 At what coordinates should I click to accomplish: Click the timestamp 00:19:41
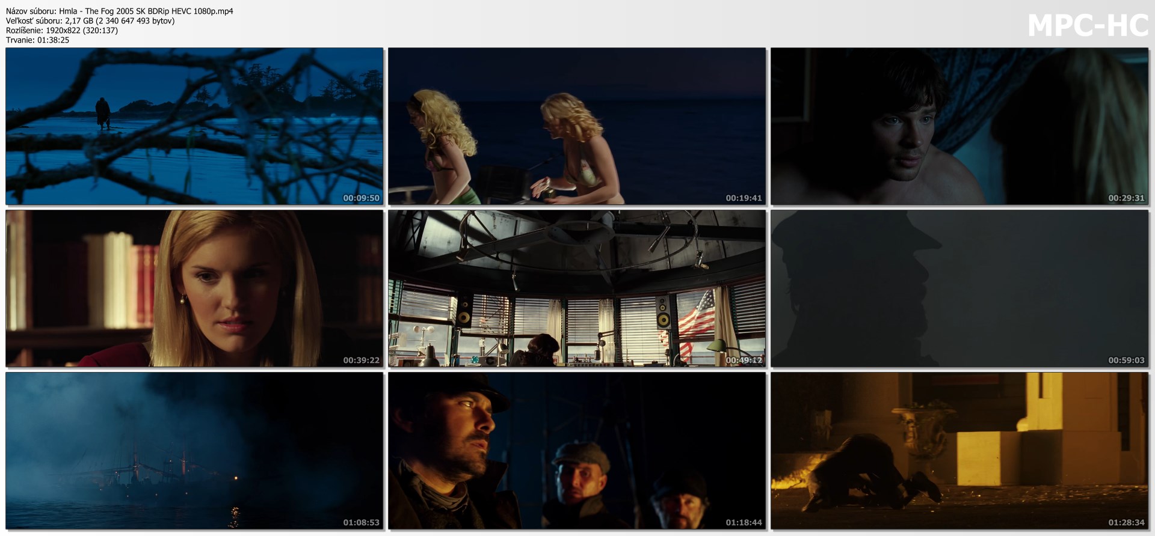point(744,198)
